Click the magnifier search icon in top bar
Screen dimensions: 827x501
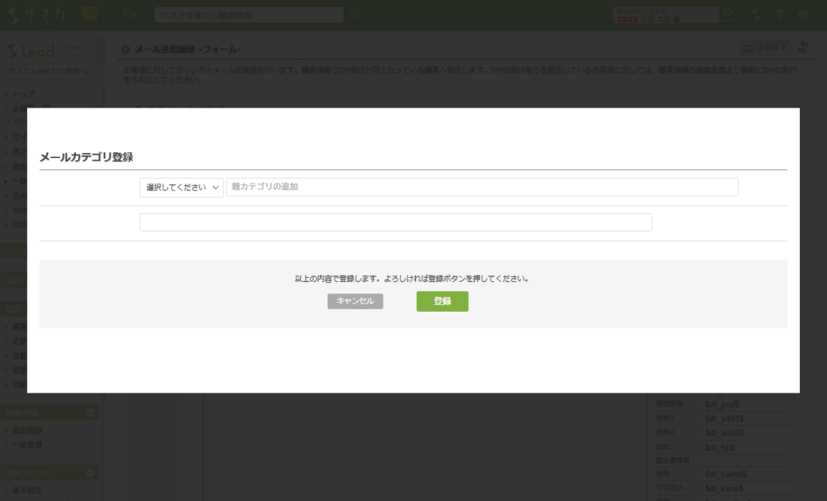[353, 14]
